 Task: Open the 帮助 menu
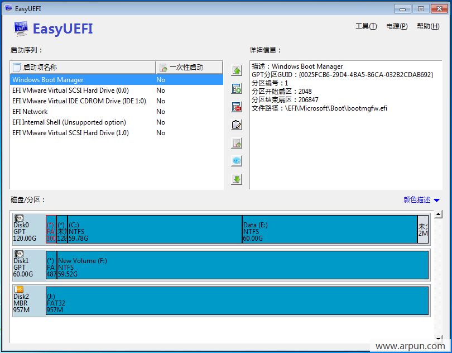[x=427, y=26]
